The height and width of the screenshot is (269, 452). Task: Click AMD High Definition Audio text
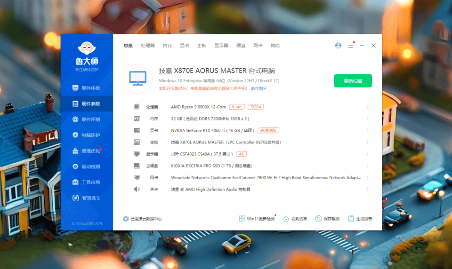(x=211, y=190)
